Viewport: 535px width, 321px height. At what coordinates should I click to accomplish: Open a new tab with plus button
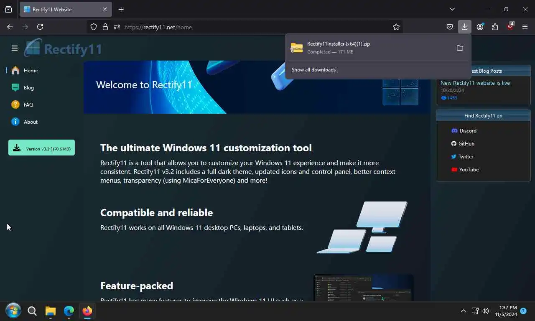tap(121, 9)
